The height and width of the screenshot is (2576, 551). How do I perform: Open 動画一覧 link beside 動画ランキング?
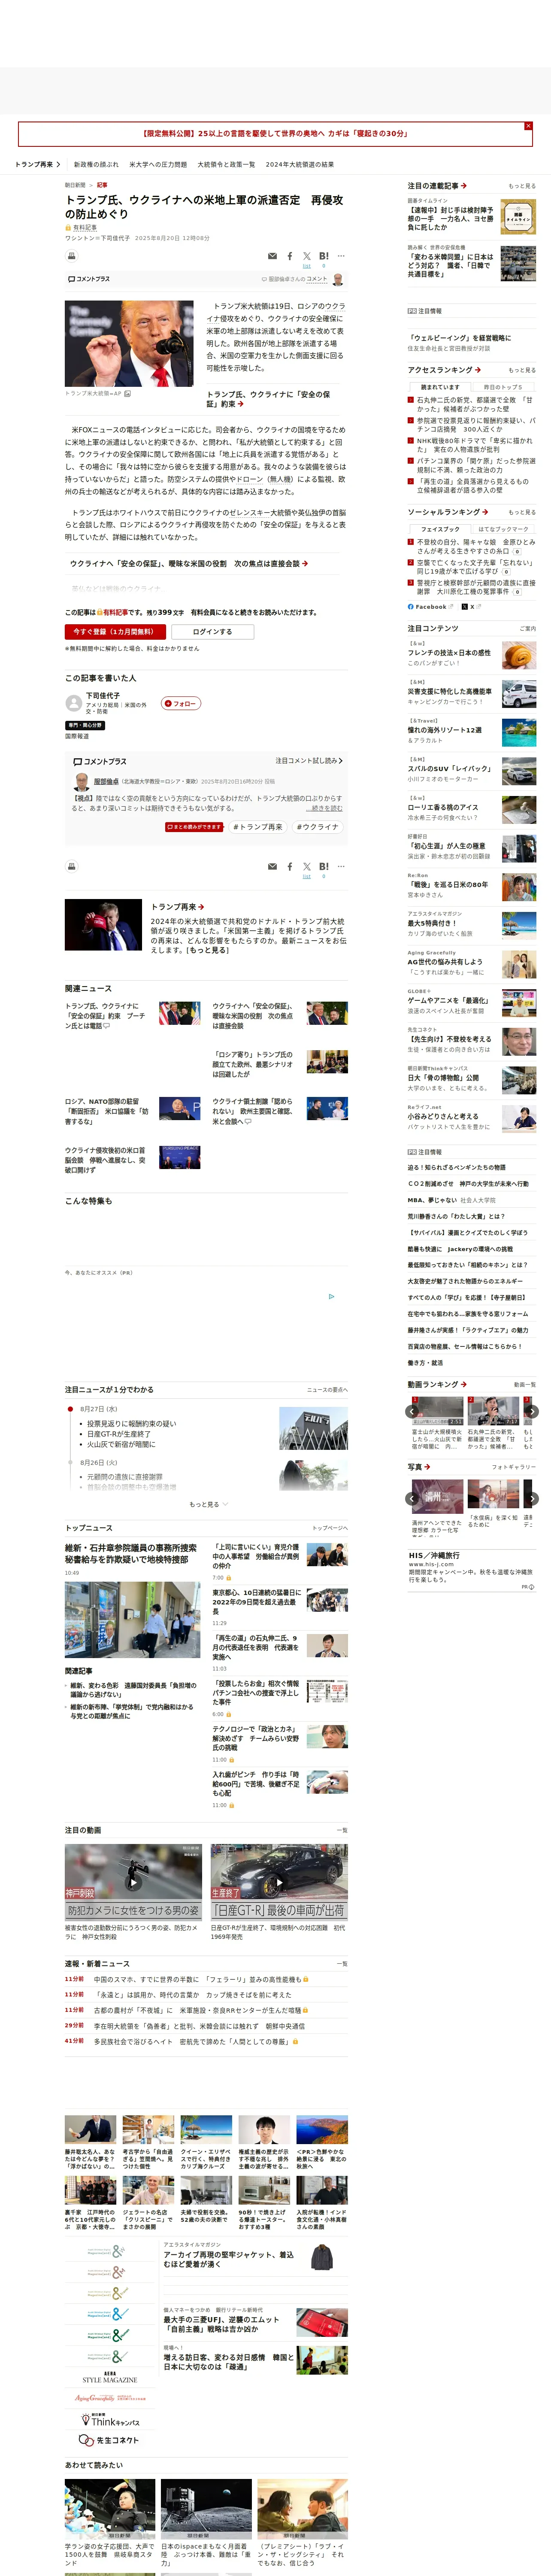[x=525, y=1384]
